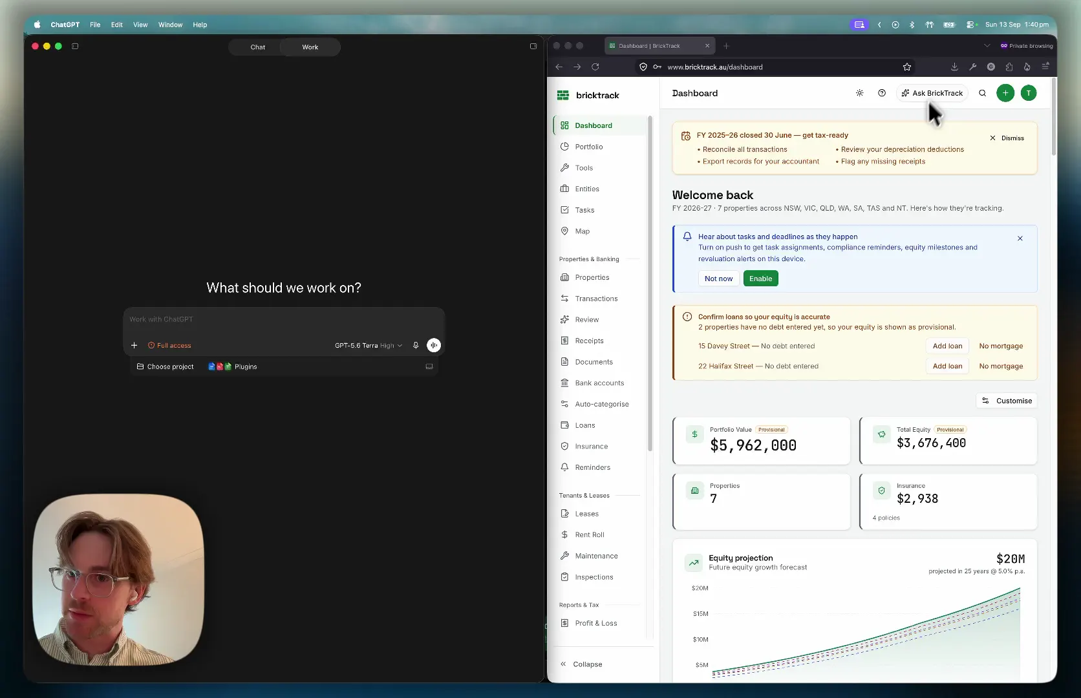The width and height of the screenshot is (1081, 698).
Task: Open the GPT-5.6 Terra model dropdown
Action: tap(368, 345)
